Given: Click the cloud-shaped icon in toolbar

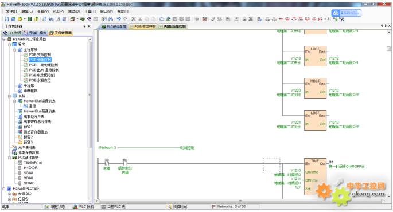Looking at the screenshot, I should (x=162, y=19).
